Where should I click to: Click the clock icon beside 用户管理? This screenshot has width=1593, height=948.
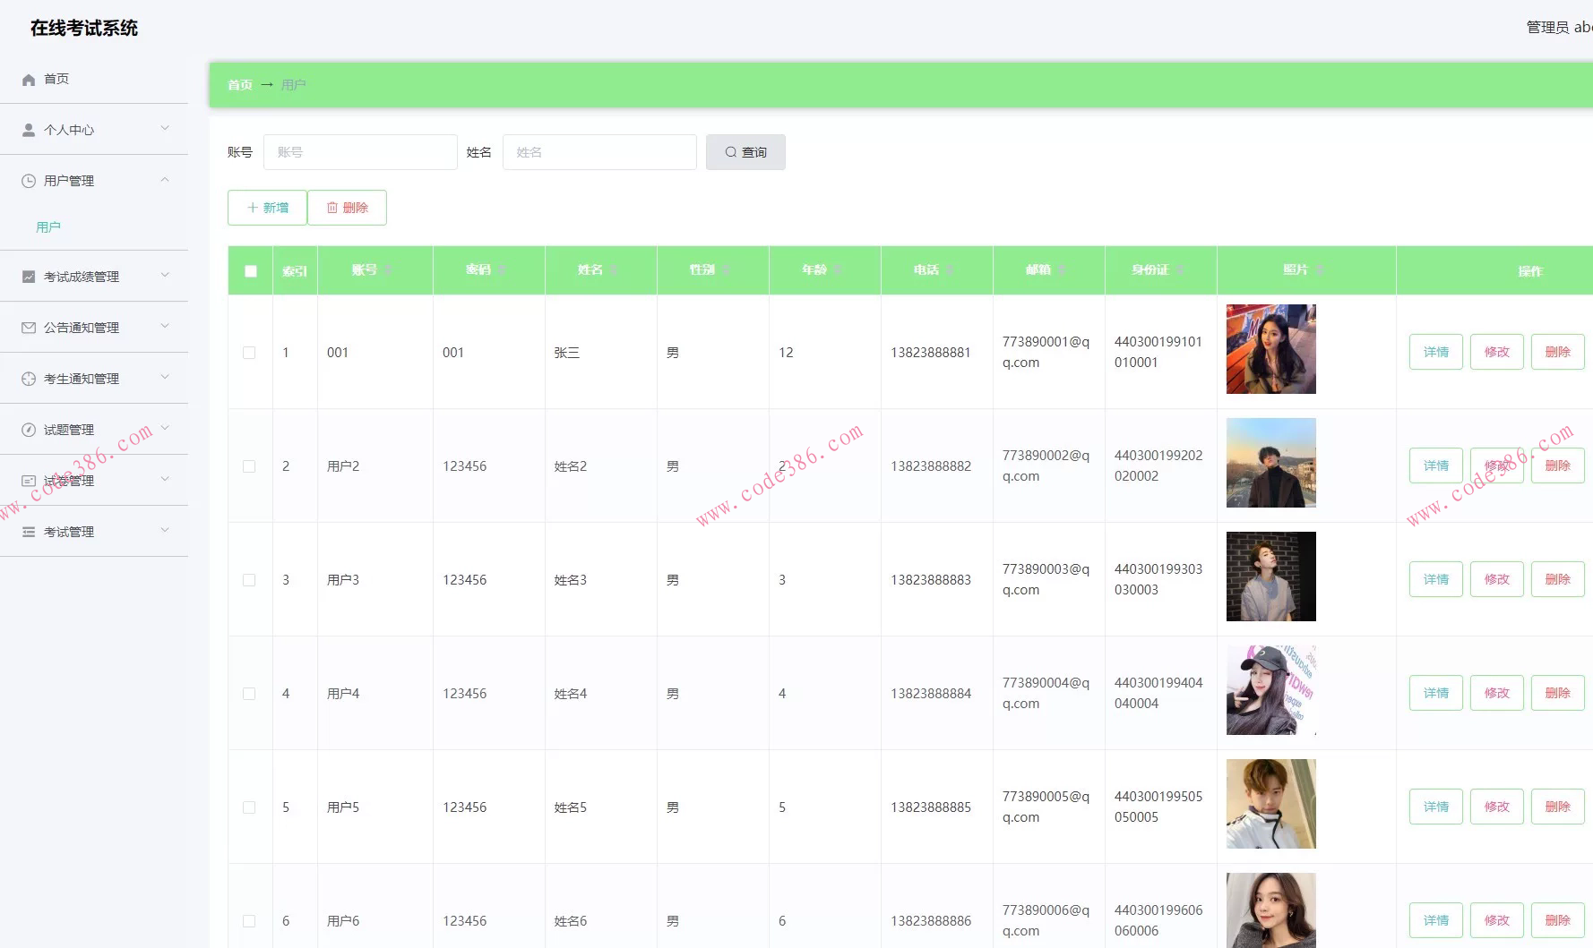click(29, 181)
